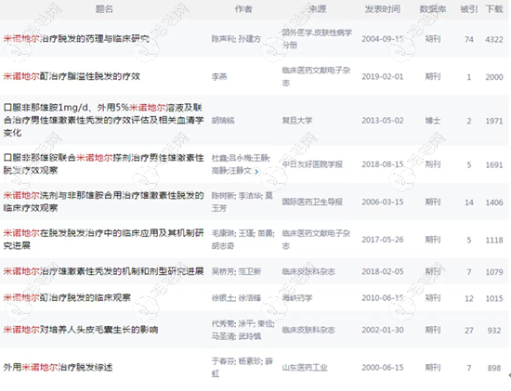Click database type 博士
Screen dimensions: 511x391
[x=433, y=121]
